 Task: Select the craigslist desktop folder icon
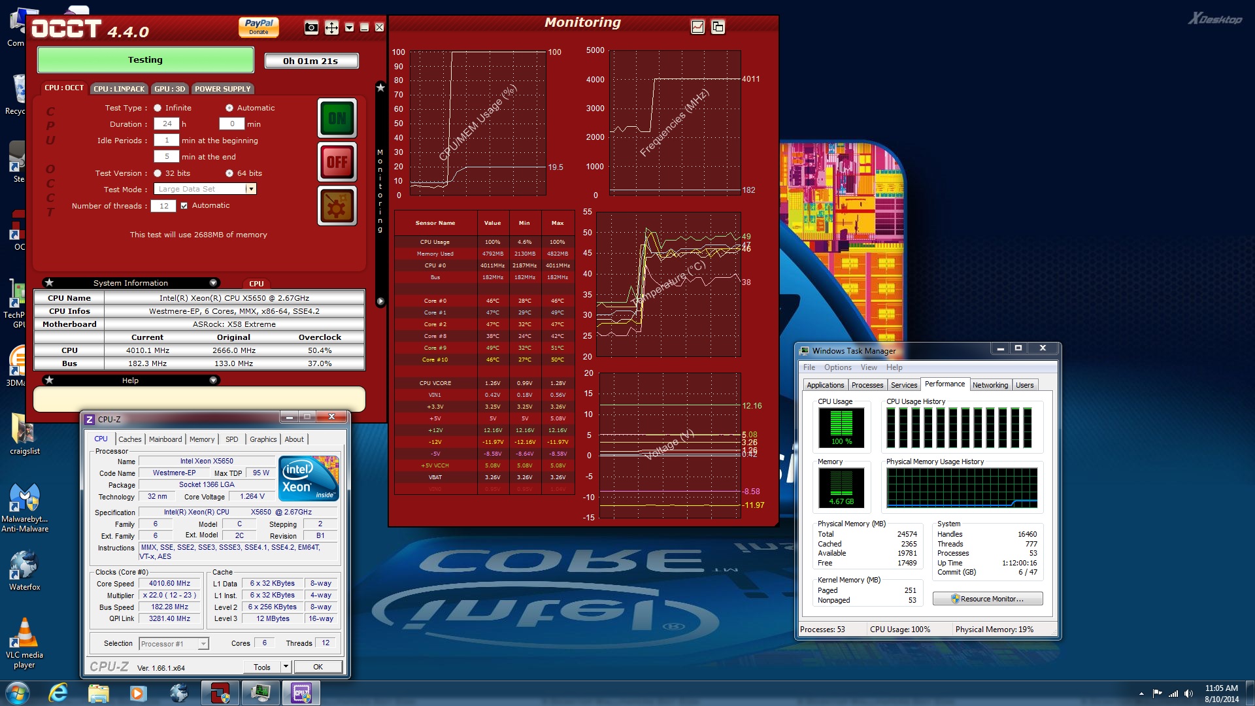tap(24, 435)
